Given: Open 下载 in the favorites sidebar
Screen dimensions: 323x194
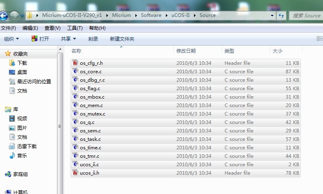Looking at the screenshot, I should 22,63.
